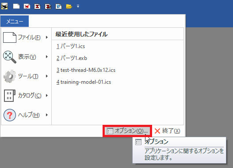Click the オプション(O)... button
This screenshot has width=233, height=168.
click(x=127, y=131)
